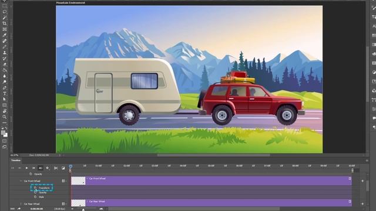Image resolution: width=376 pixels, height=211 pixels.
Task: Add media to Car Rear Wheel track
Action: pyautogui.click(x=362, y=204)
